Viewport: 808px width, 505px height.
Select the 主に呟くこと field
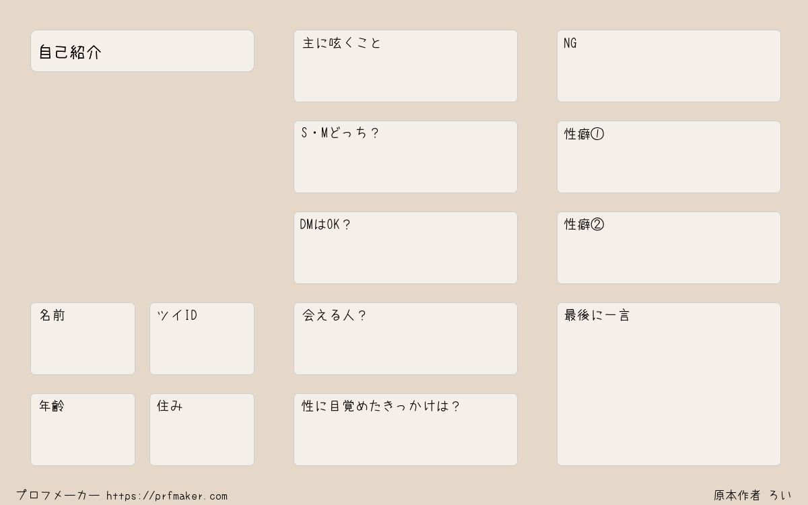pos(405,66)
